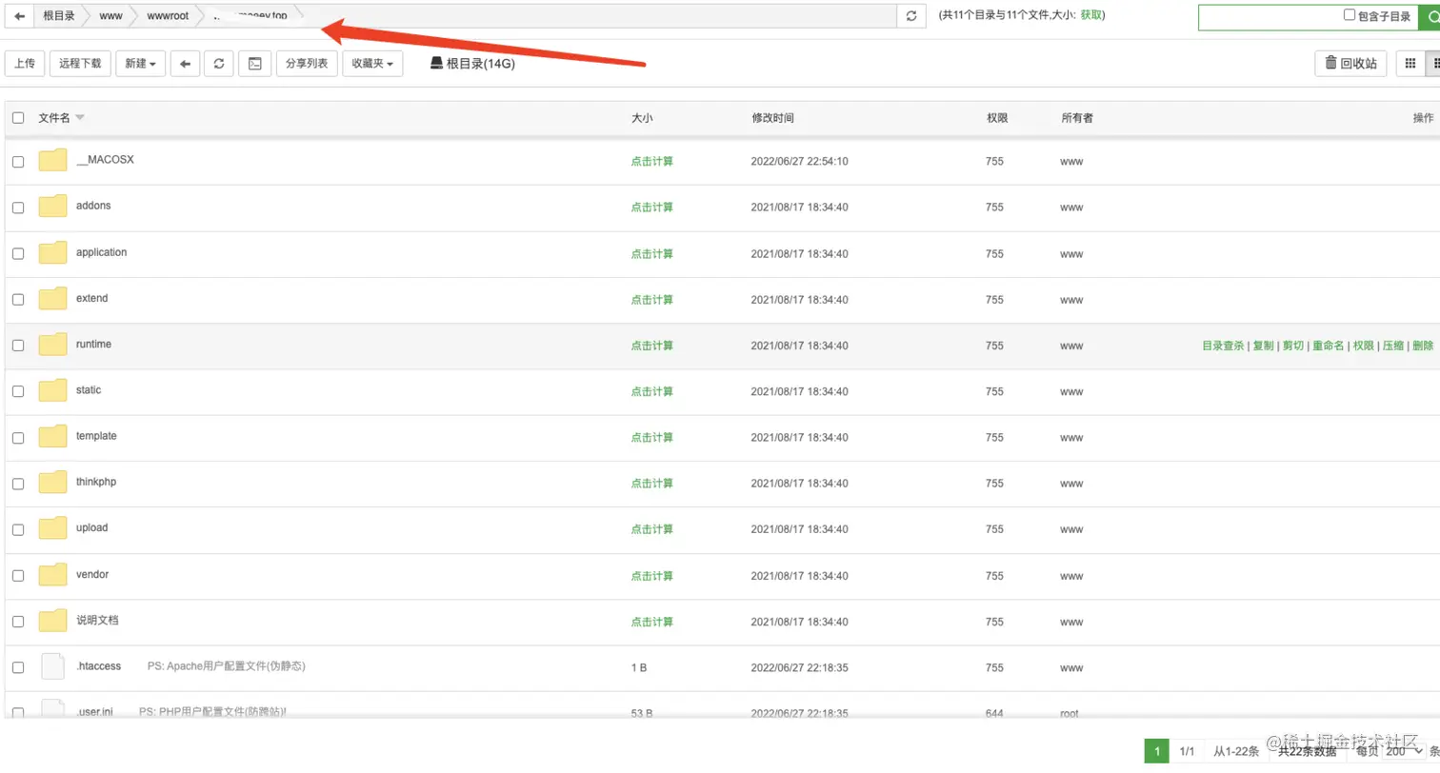Sort by the 修改时间 column header
The height and width of the screenshot is (773, 1440).
[x=772, y=118]
